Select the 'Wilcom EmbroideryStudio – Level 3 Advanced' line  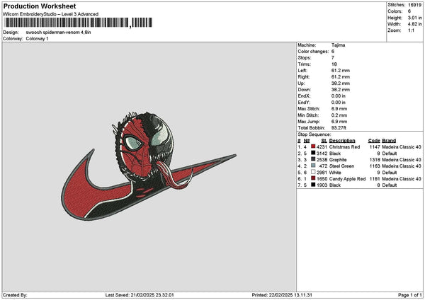[51, 14]
